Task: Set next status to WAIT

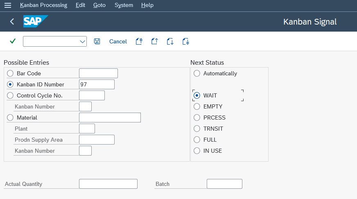Action: 197,95
